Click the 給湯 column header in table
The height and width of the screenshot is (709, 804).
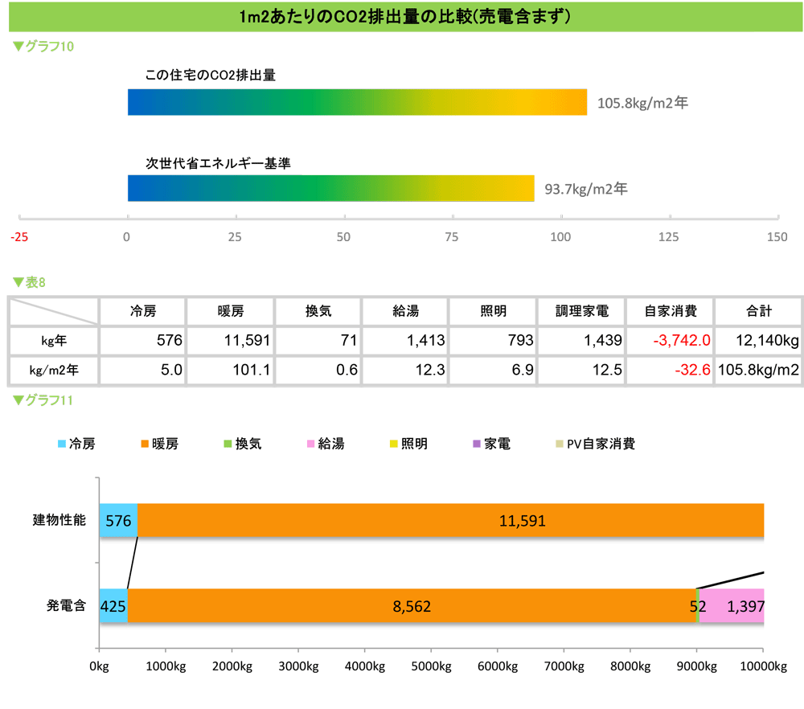[x=405, y=311]
